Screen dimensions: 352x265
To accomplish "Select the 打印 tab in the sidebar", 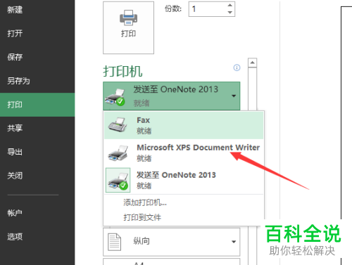I will pyautogui.click(x=37, y=105).
